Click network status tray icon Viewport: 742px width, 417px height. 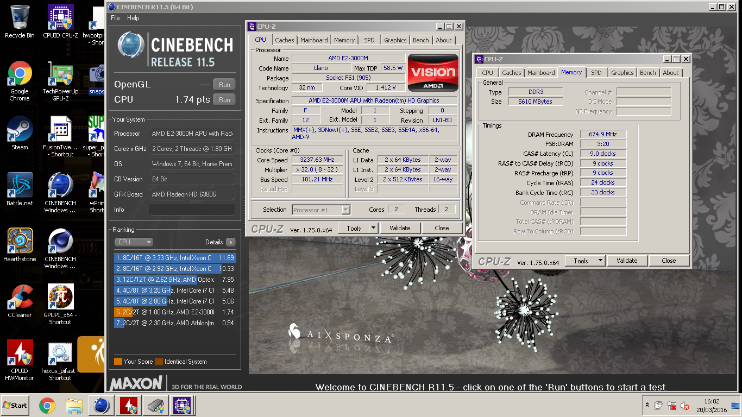(x=672, y=406)
